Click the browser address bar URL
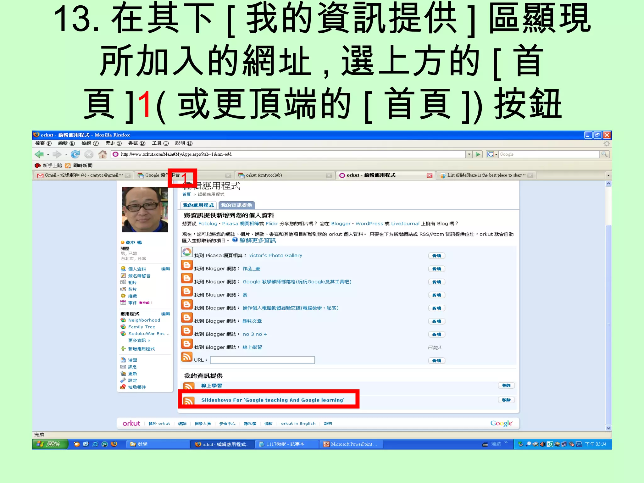This screenshot has height=483, width=644. (292, 154)
